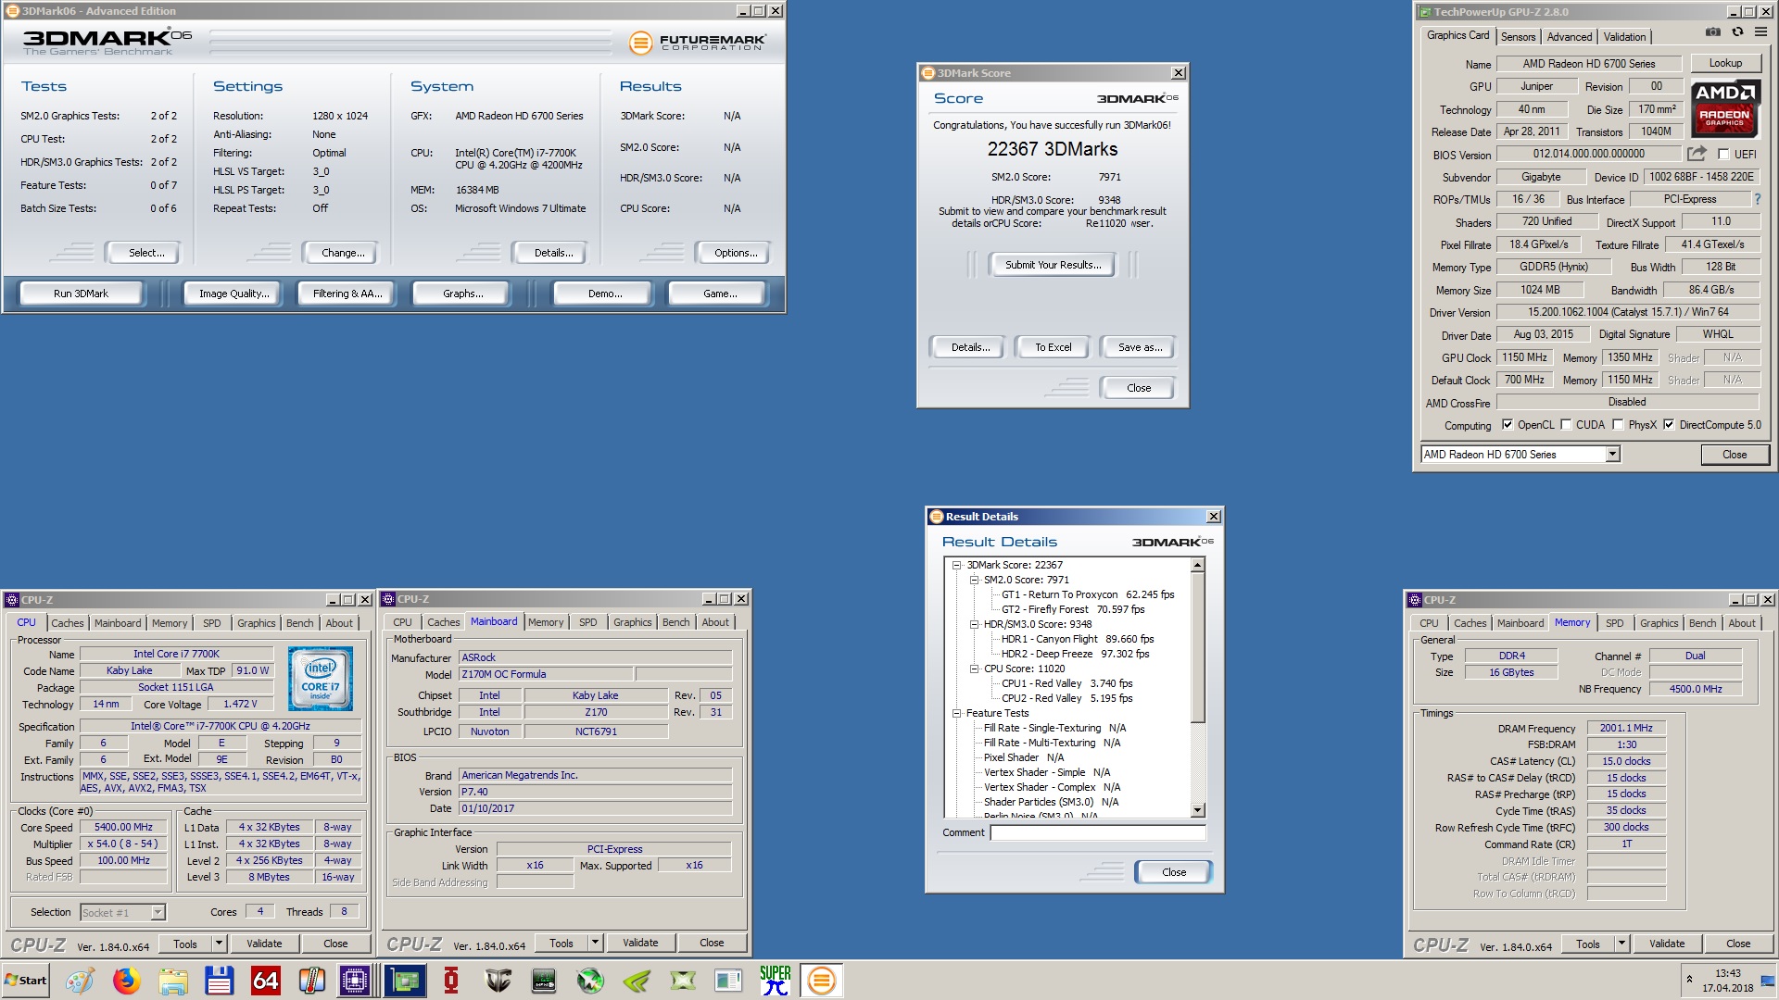Open Tools dropdown arrow in CPU-Z Memory window
The image size is (1779, 1000).
point(1621,944)
